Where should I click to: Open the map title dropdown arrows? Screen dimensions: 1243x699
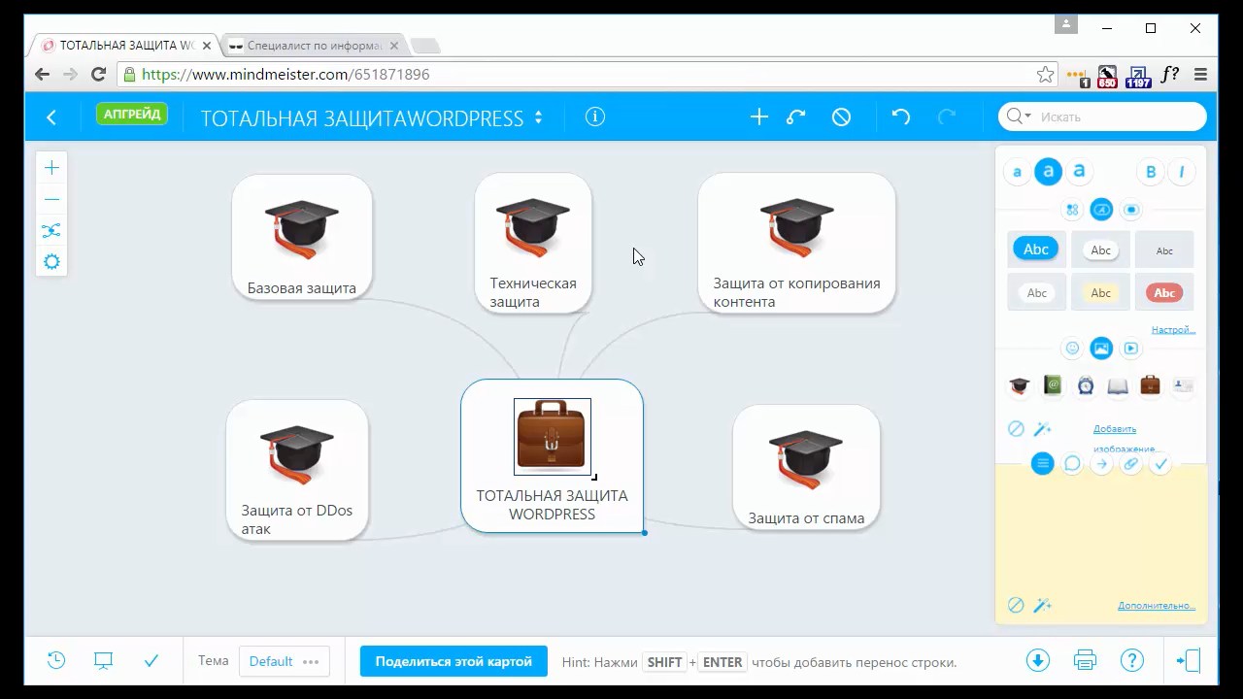point(538,117)
